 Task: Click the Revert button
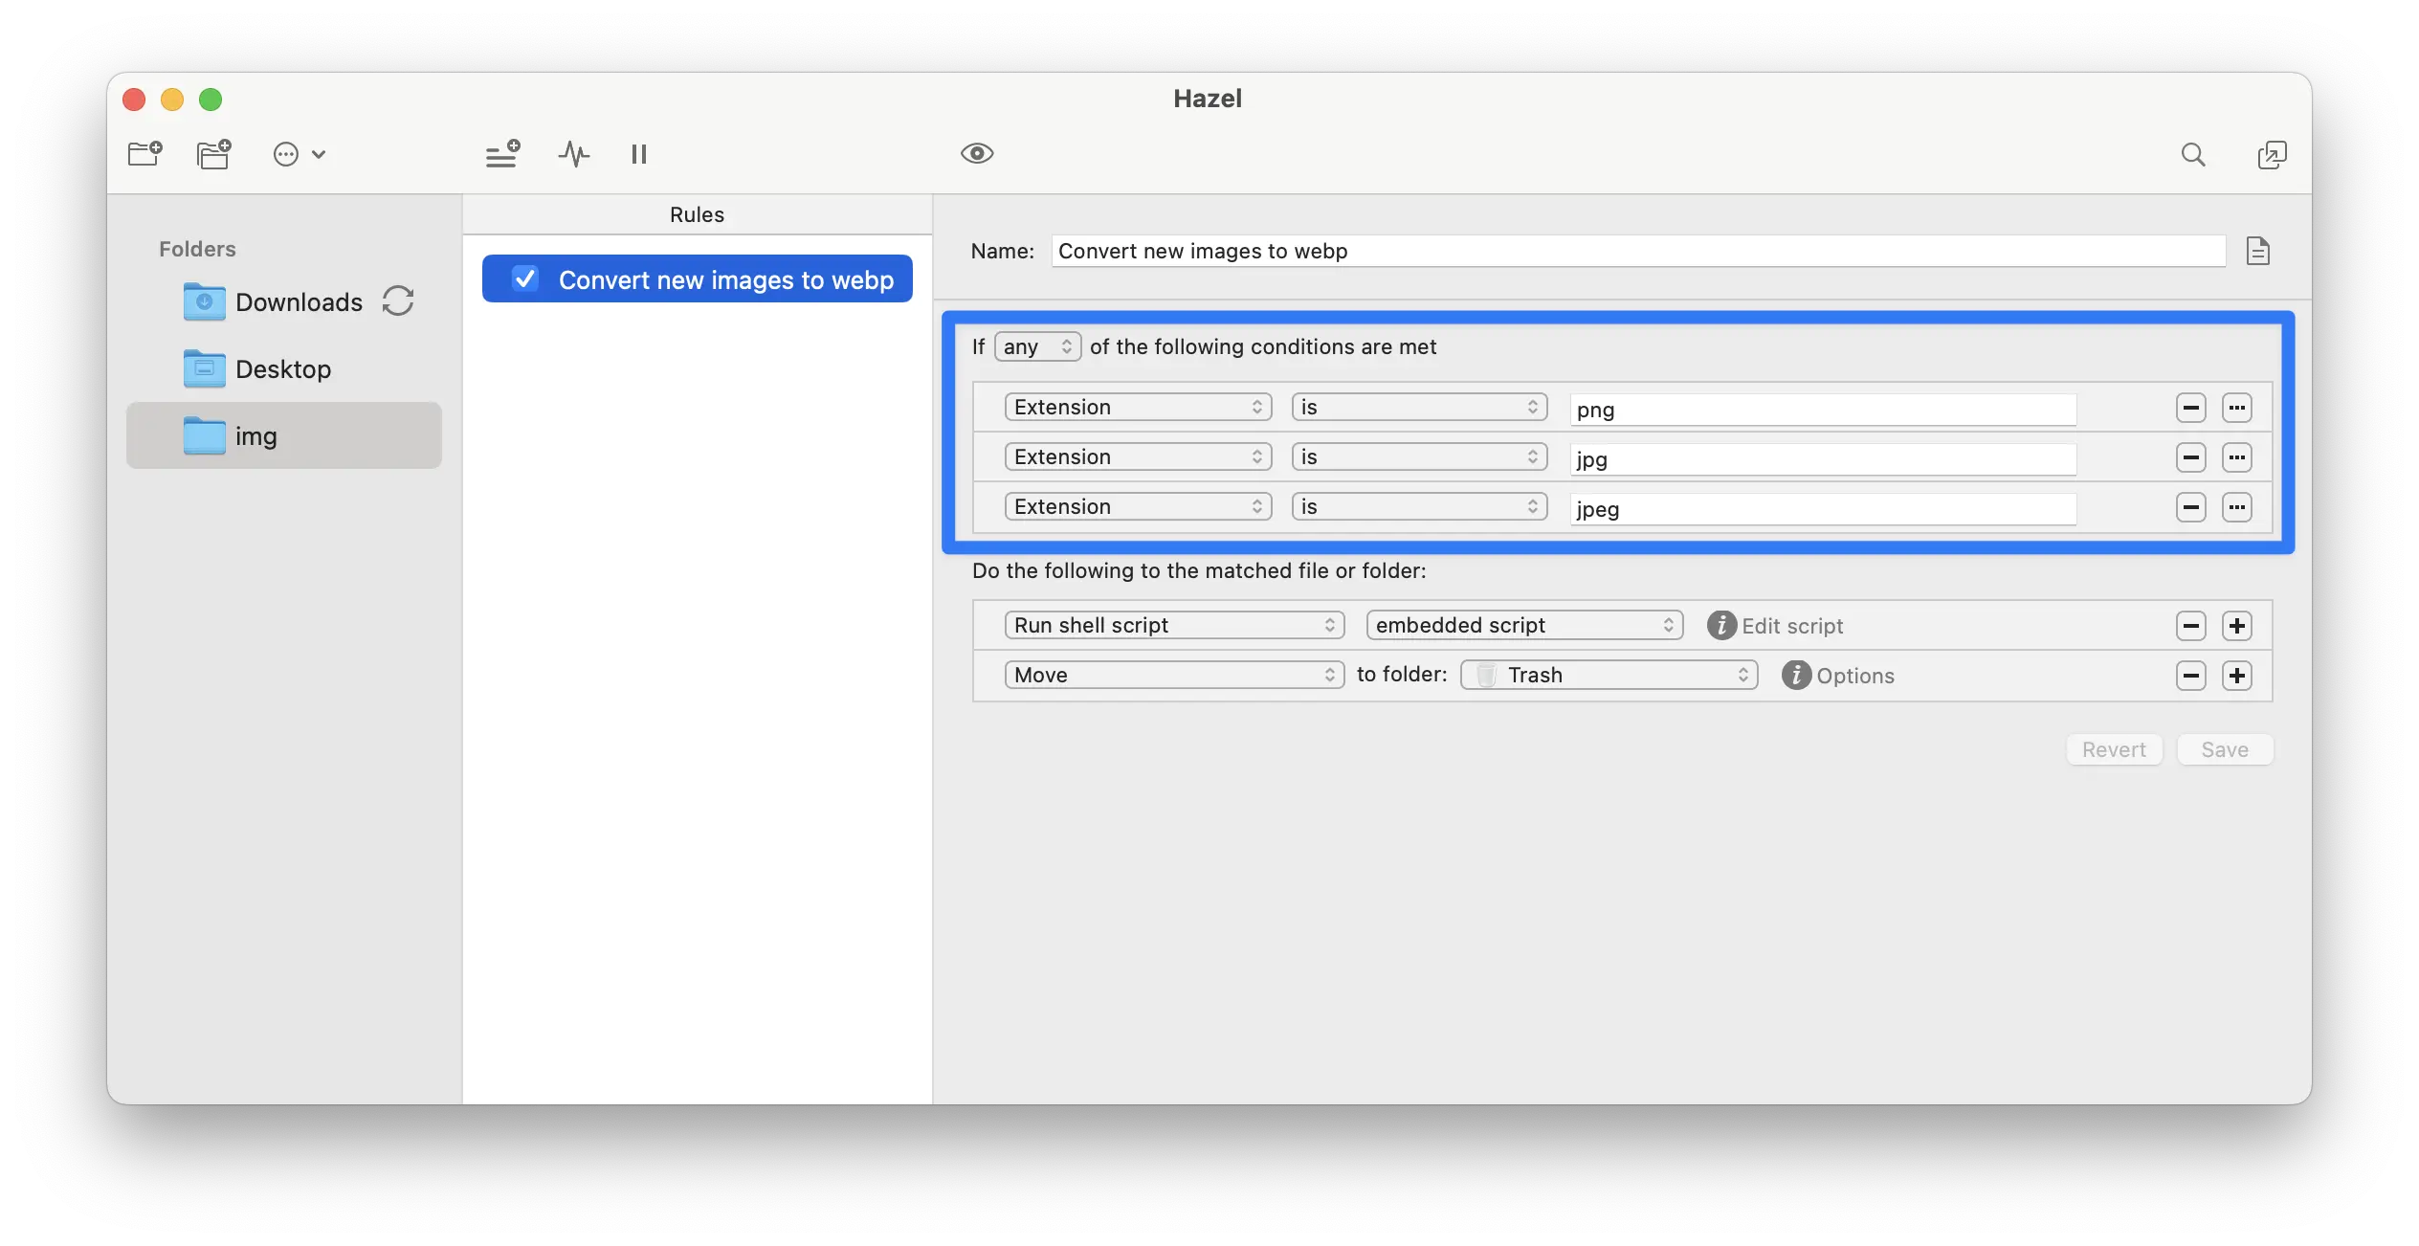(x=2114, y=749)
